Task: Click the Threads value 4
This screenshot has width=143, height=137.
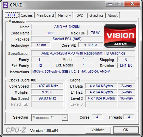Action: (x=129, y=117)
